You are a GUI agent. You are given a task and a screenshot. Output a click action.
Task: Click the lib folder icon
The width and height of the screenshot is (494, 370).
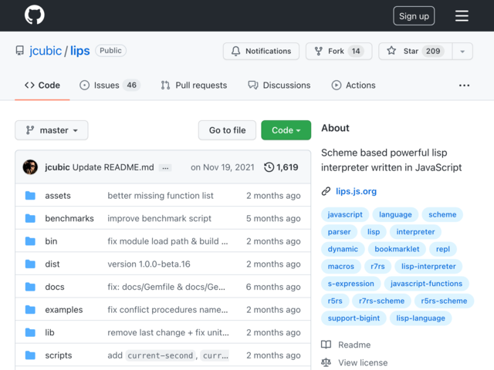(30, 332)
